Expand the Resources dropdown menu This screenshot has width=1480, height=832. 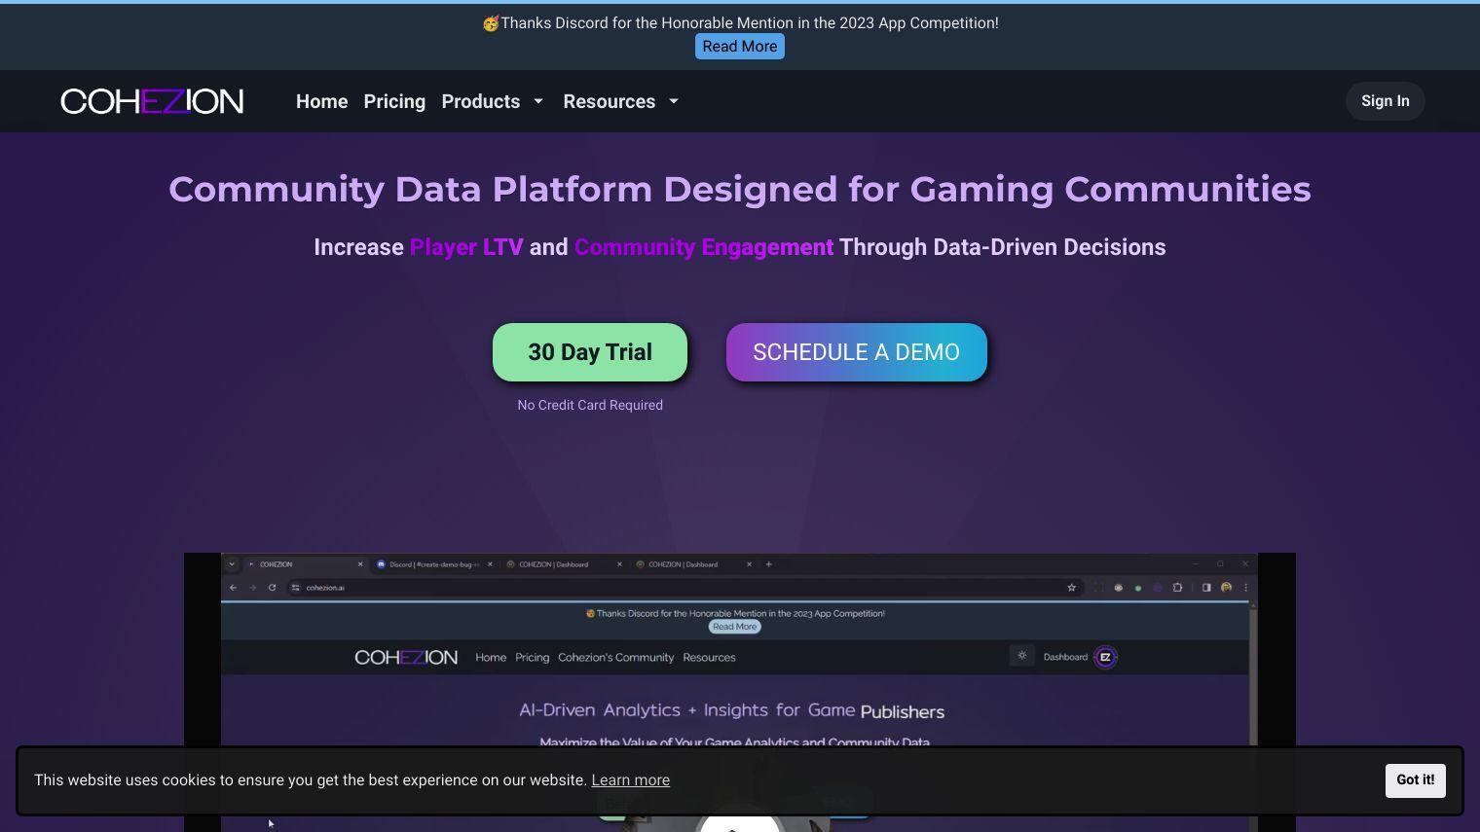coord(620,101)
